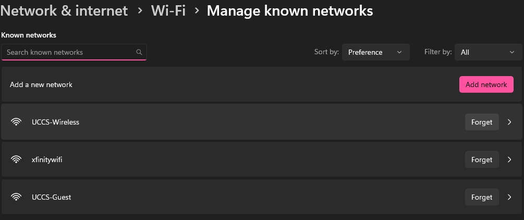This screenshot has height=220, width=524.
Task: Forget the UCCS-Guest network
Action: pos(482,197)
